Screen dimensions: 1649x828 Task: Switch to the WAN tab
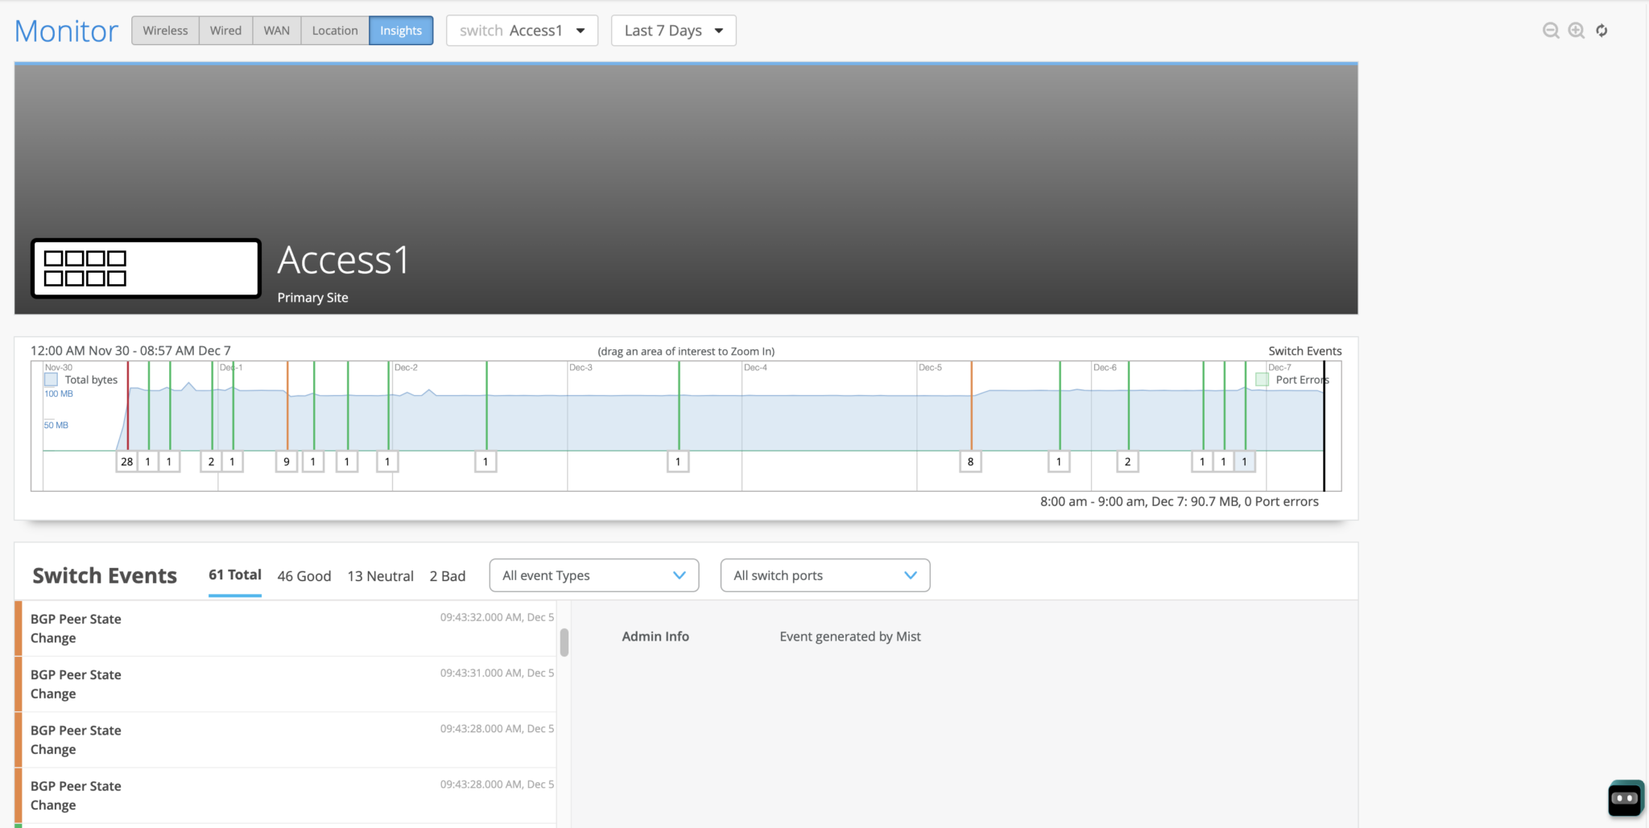pyautogui.click(x=276, y=31)
